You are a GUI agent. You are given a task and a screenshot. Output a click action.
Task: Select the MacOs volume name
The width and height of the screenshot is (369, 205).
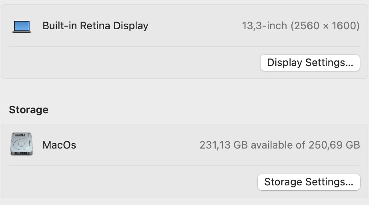pyautogui.click(x=59, y=145)
